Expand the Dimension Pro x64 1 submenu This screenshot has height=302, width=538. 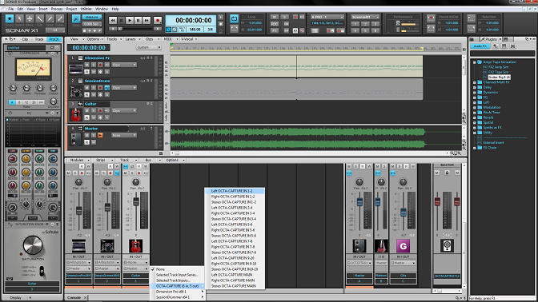(x=178, y=292)
